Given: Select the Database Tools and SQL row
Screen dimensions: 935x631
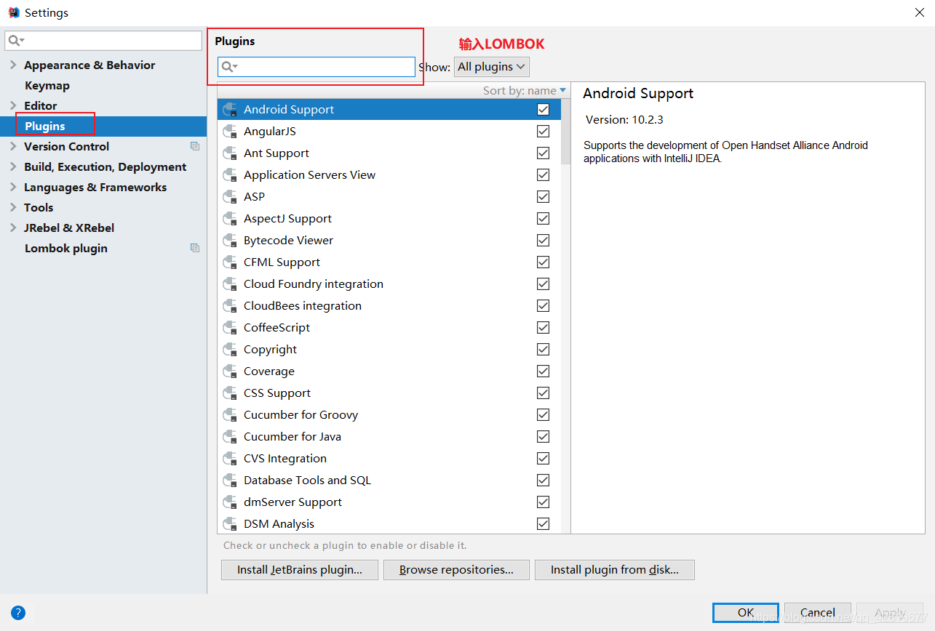Looking at the screenshot, I should [389, 480].
